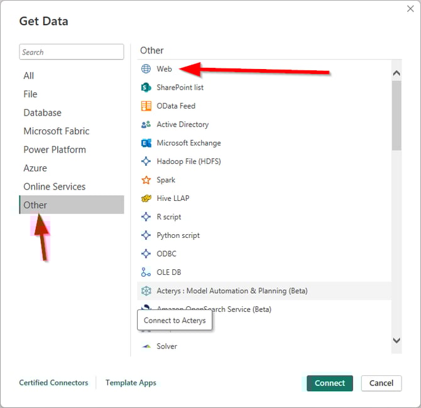
Task: Click the connector list scrollbar thumb
Action: 396,115
